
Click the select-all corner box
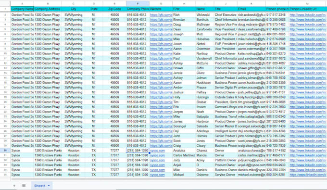click(x=5, y=3)
